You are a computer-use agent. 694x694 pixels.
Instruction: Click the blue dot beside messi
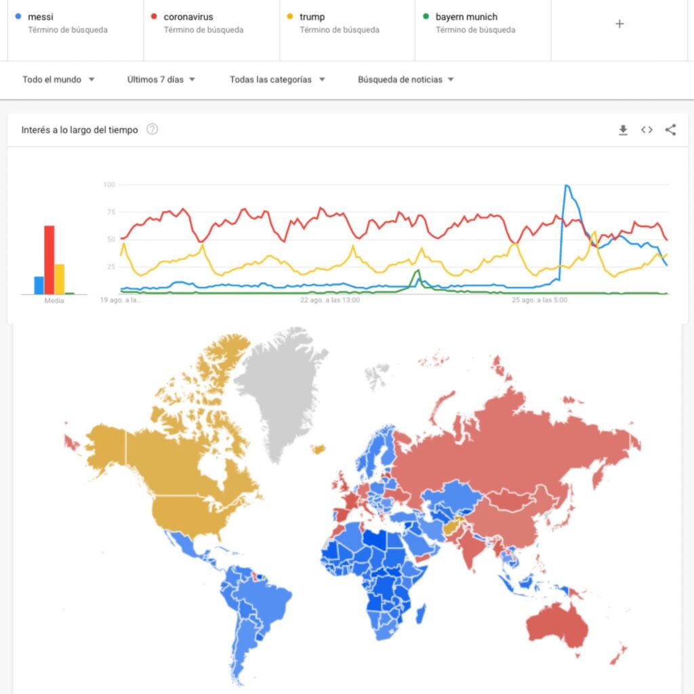click(18, 17)
